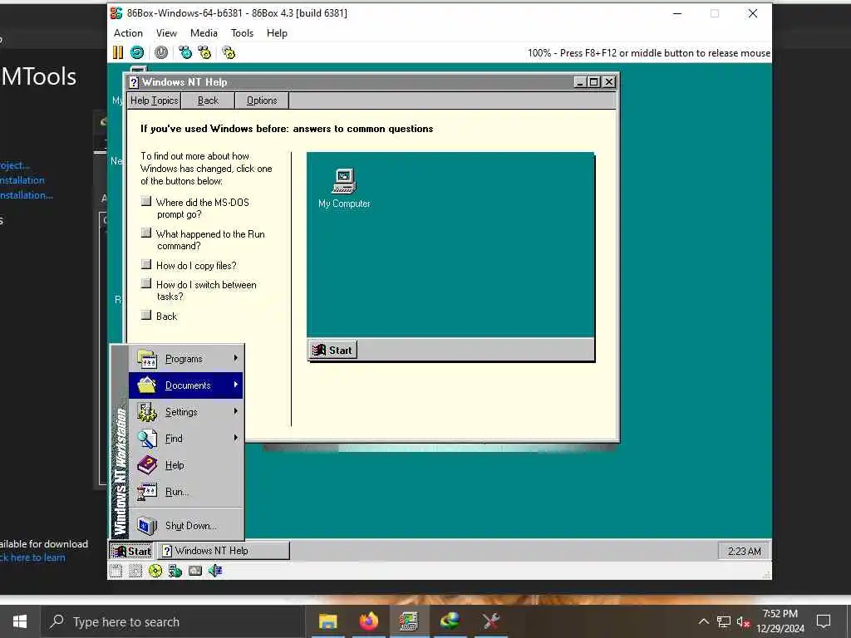Open Firefox from Windows taskbar
851x638 pixels.
368,621
